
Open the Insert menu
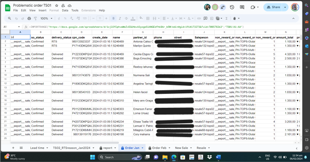[42, 10]
